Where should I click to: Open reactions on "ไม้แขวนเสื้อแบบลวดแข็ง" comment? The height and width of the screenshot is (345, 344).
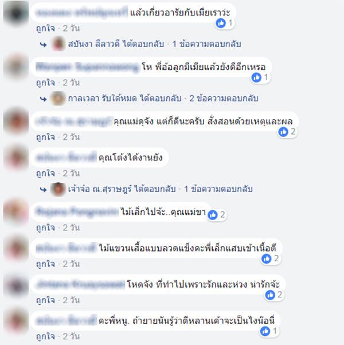(271, 259)
